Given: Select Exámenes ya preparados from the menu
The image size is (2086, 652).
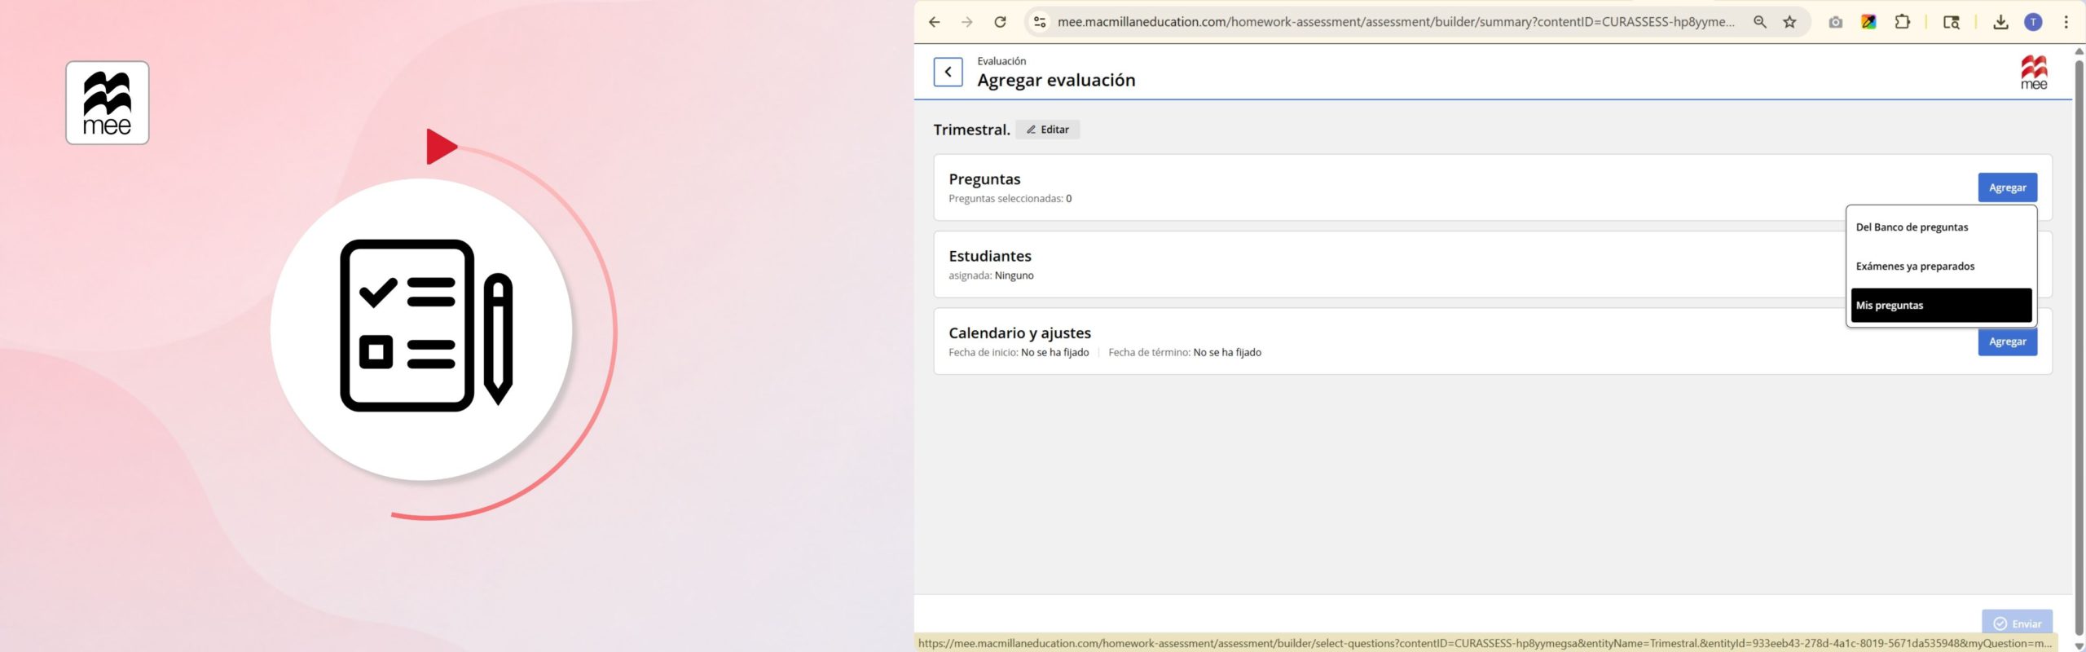Looking at the screenshot, I should coord(1941,267).
